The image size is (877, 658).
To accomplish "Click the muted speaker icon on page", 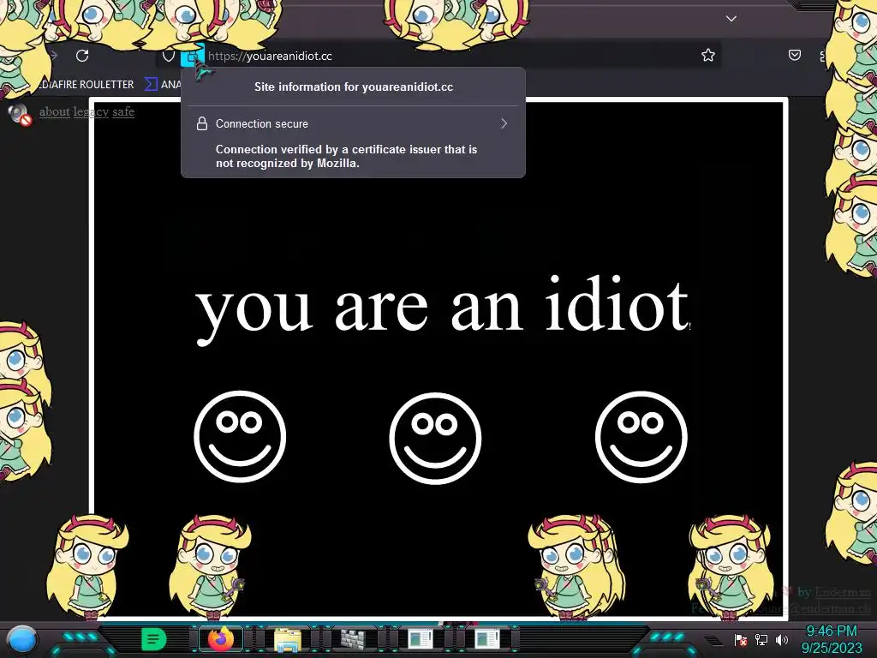I will [20, 114].
